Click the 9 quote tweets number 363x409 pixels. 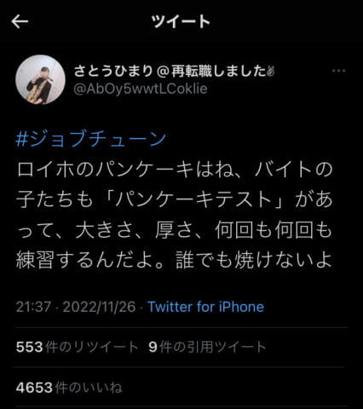(153, 347)
